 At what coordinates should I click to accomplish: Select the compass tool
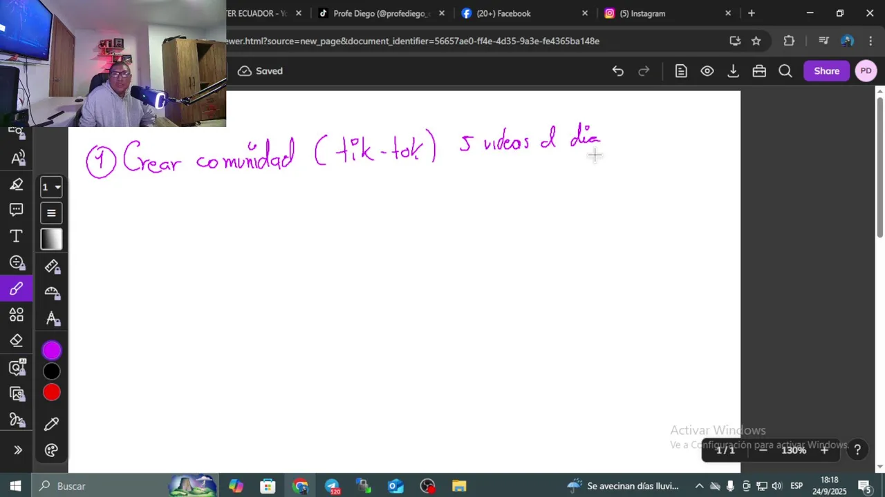tap(52, 318)
